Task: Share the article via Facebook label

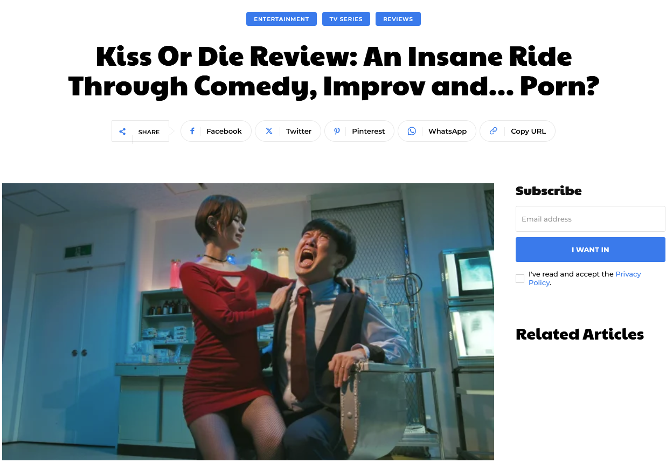Action: [x=224, y=131]
